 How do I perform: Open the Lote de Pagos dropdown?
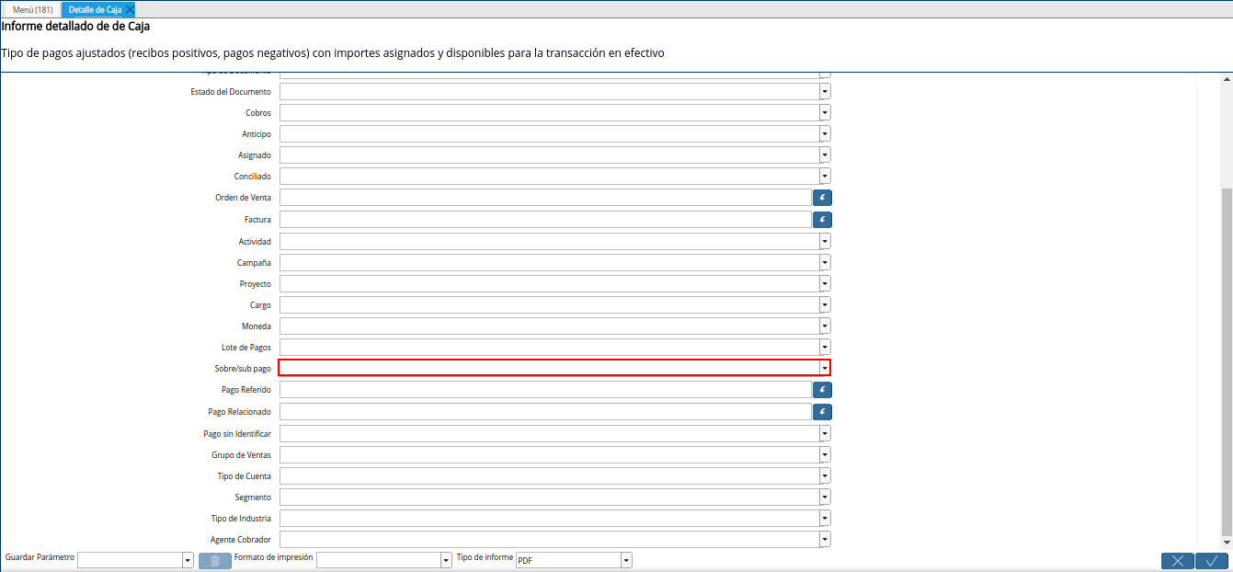824,347
